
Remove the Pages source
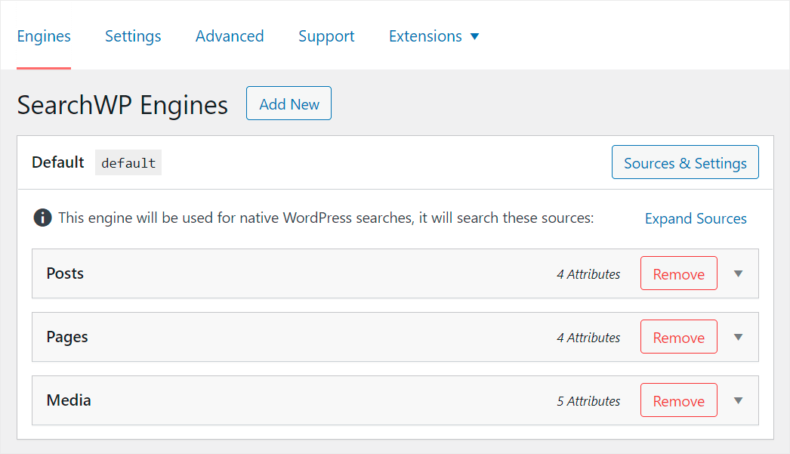(678, 337)
